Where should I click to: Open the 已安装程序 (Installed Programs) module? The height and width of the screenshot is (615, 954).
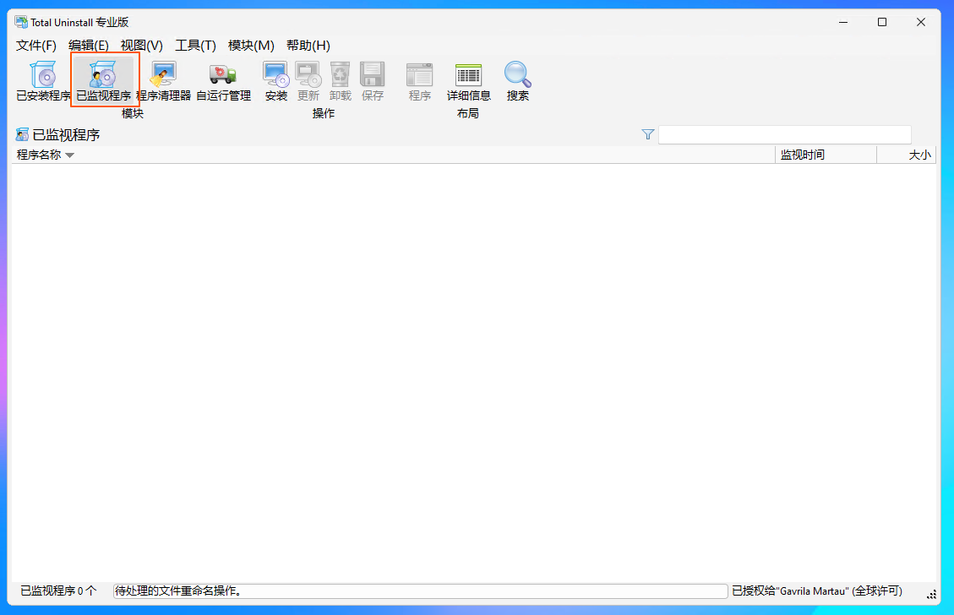[43, 81]
